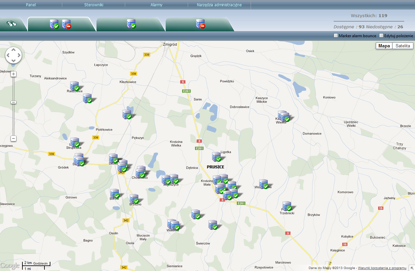Enable Marker alarm bounce checkbox
Image resolution: width=415 pixels, height=271 pixels.
[336, 36]
